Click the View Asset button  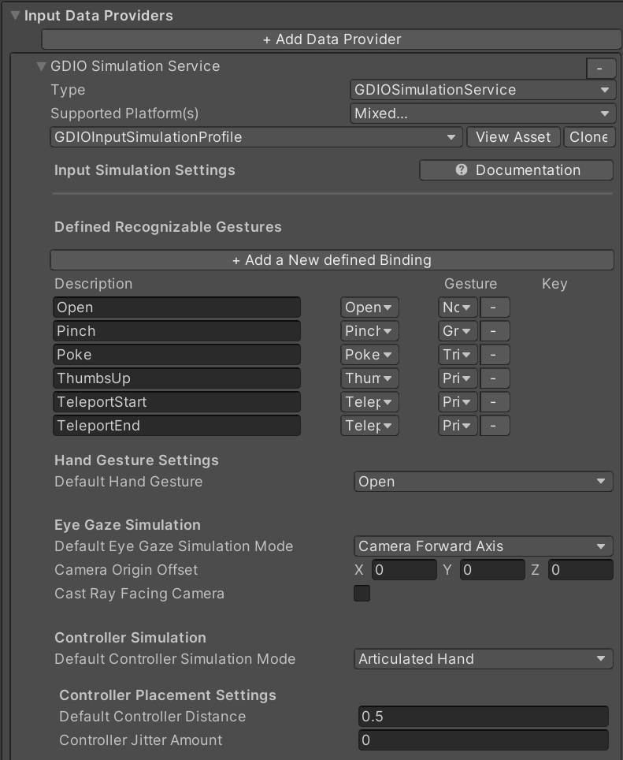[x=513, y=137]
